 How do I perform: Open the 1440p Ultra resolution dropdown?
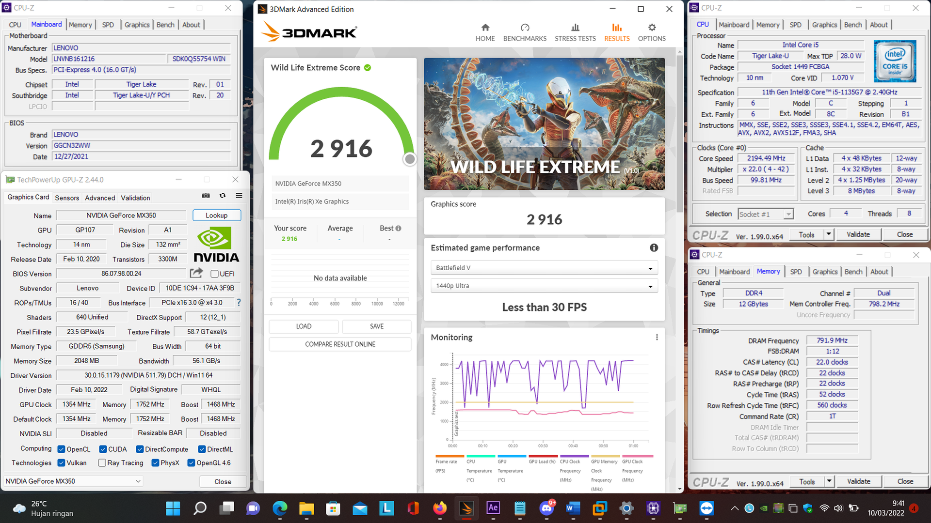[544, 286]
